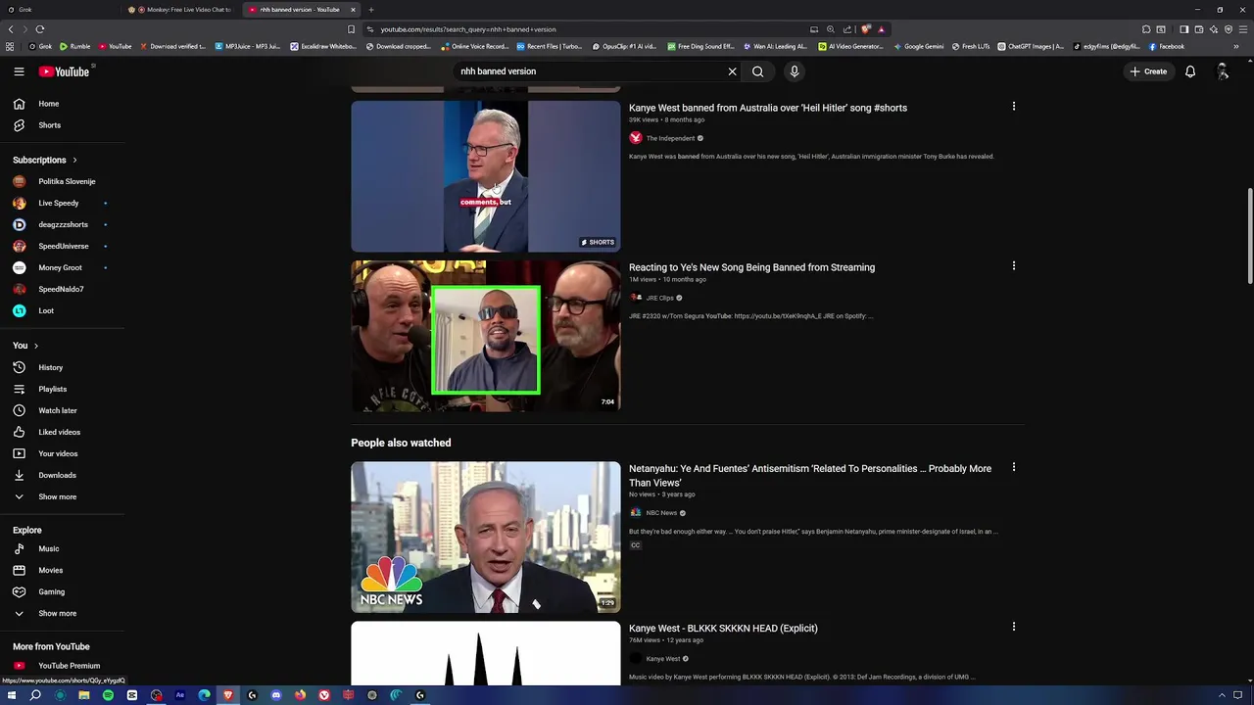1254x705 pixels.
Task: Open more options for the JRE Clips video
Action: click(x=1014, y=265)
